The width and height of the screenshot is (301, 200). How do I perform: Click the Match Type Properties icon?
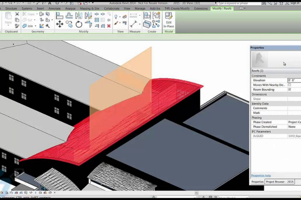tap(17, 26)
